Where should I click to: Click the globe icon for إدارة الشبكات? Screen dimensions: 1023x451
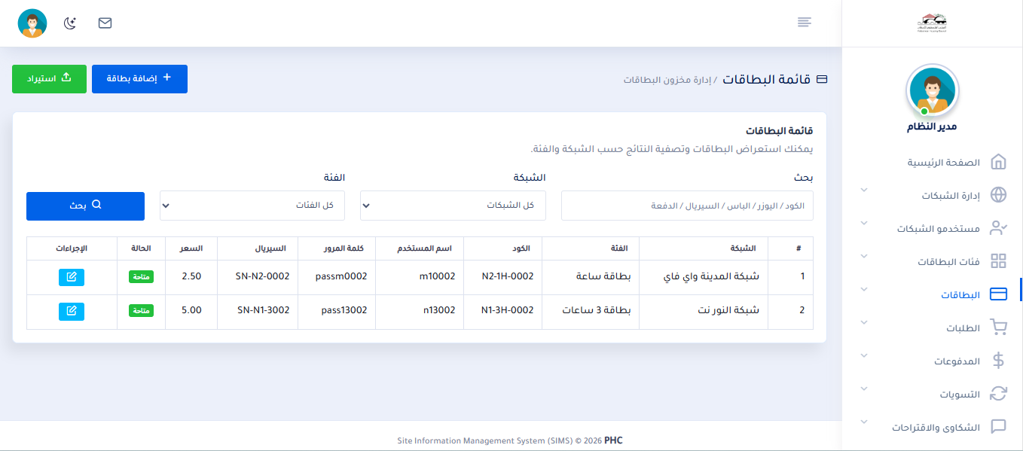[998, 196]
